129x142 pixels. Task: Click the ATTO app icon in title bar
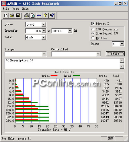(x=4, y=3)
